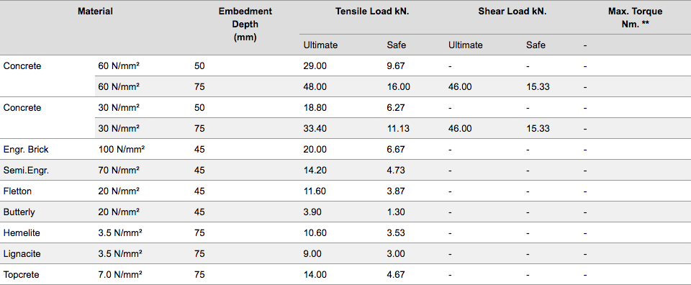Screen dimensions: 691x285
Task: Click the Max. Torque Nm. header
Action: click(635, 18)
